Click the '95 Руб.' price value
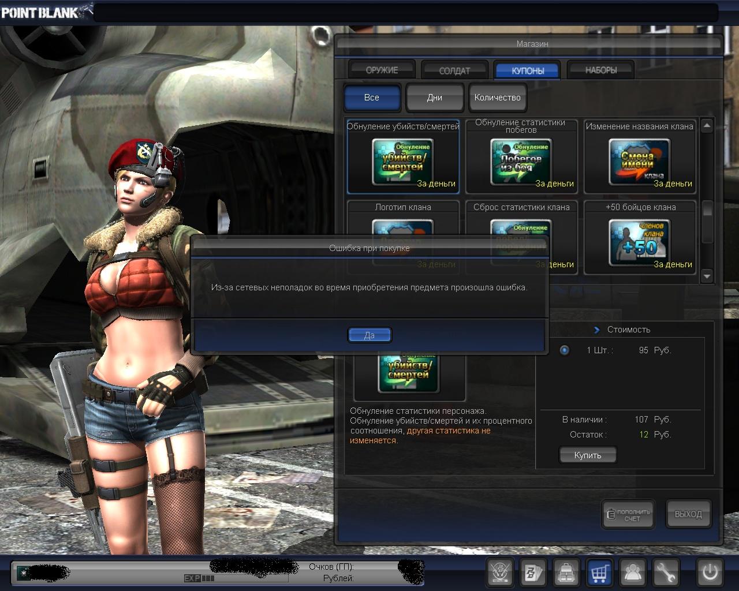 [x=655, y=350]
